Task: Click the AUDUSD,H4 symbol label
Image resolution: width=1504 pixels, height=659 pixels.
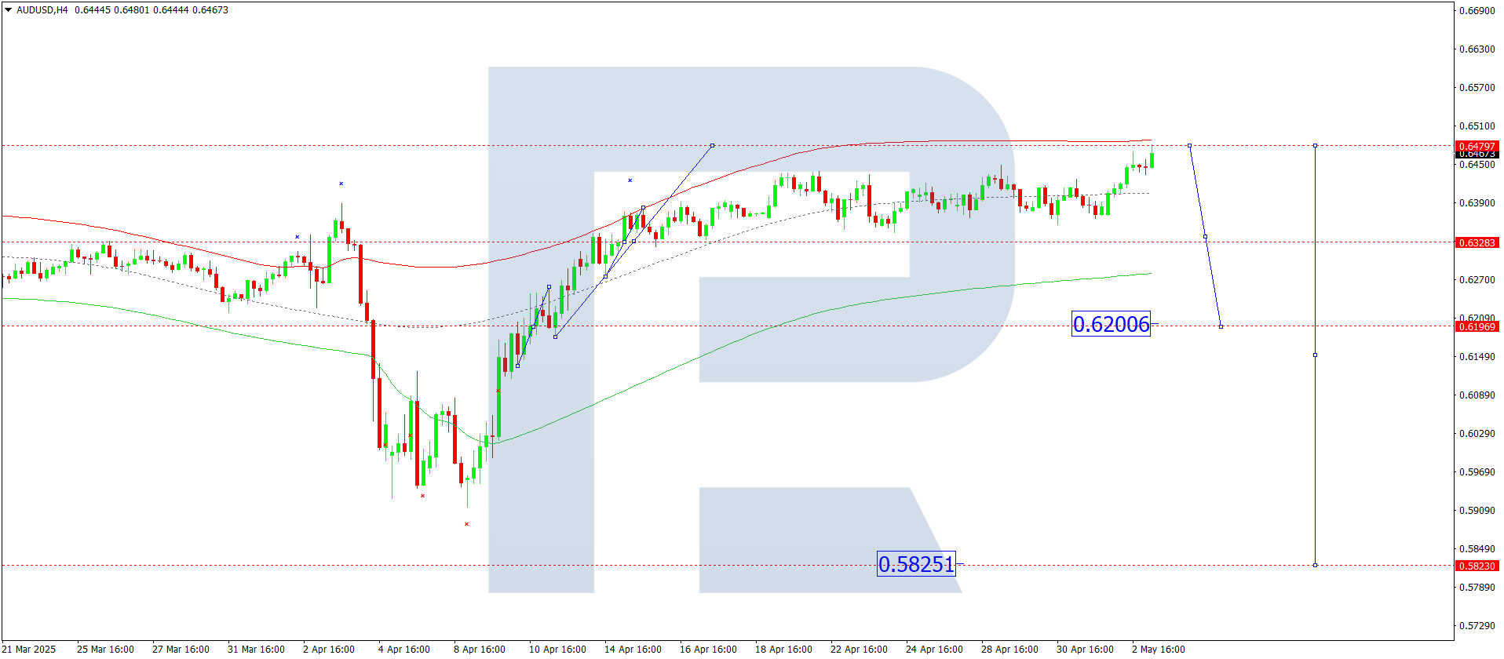Action: [x=42, y=10]
